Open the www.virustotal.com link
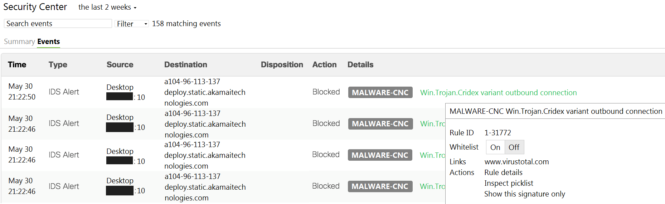The height and width of the screenshot is (204, 665). click(516, 162)
